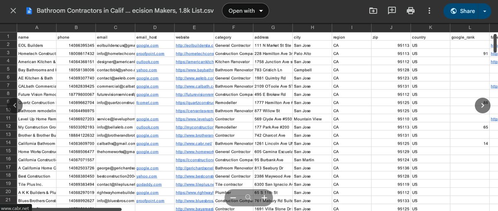Image resolution: width=498 pixels, height=211 pixels.
Task: Zoom out with the minus icon
Action: (233, 198)
